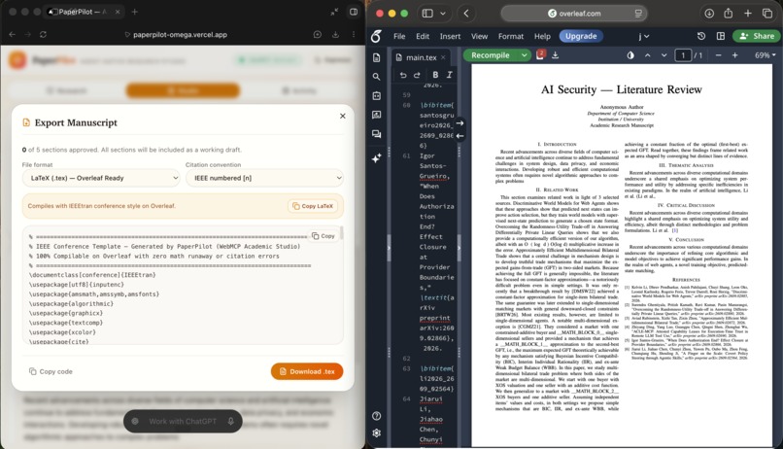Open Overleaf Insert menu

coord(450,36)
